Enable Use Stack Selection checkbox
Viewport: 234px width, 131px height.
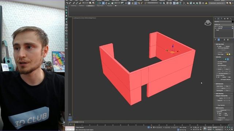(217, 61)
